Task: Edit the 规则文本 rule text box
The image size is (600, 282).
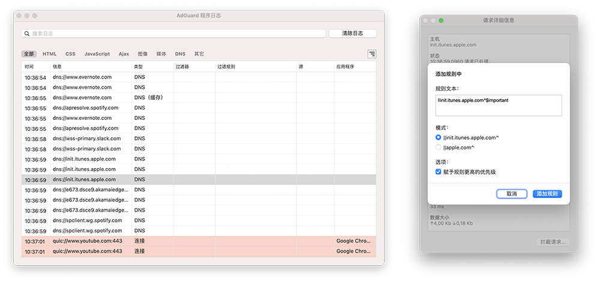Action: (x=499, y=105)
